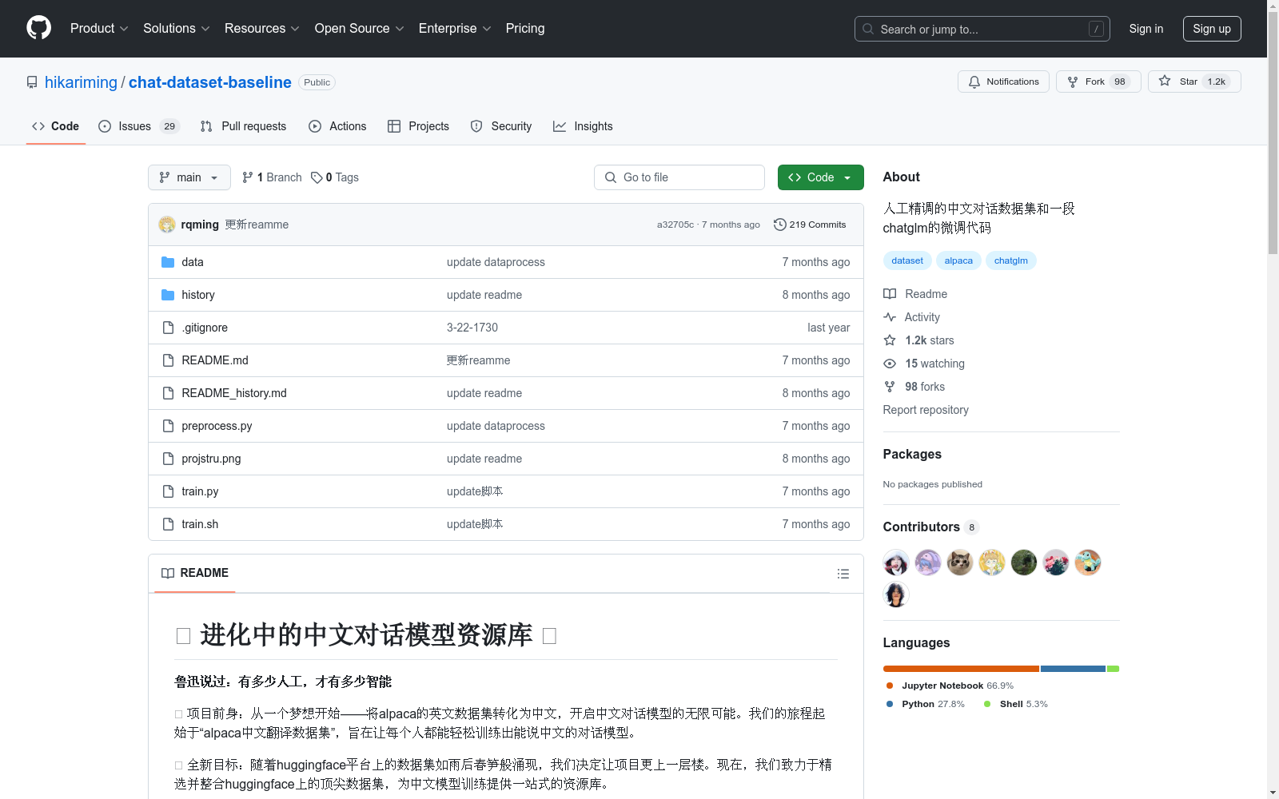Click Sign in

1146,29
